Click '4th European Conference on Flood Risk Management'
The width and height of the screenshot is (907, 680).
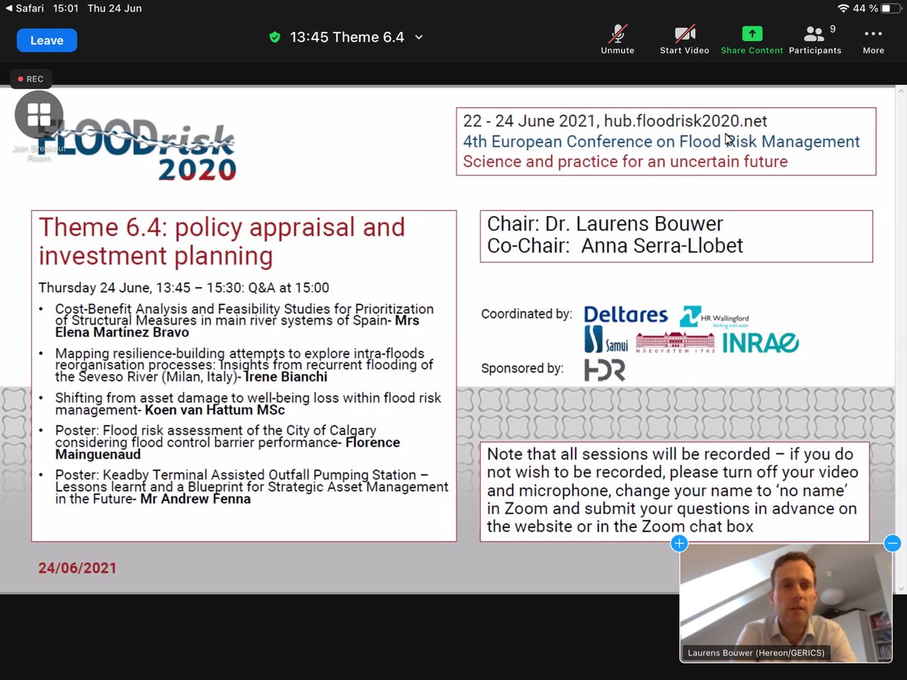661,141
